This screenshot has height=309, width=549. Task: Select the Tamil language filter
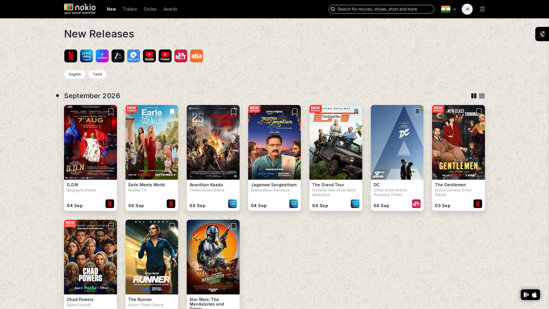tap(98, 74)
